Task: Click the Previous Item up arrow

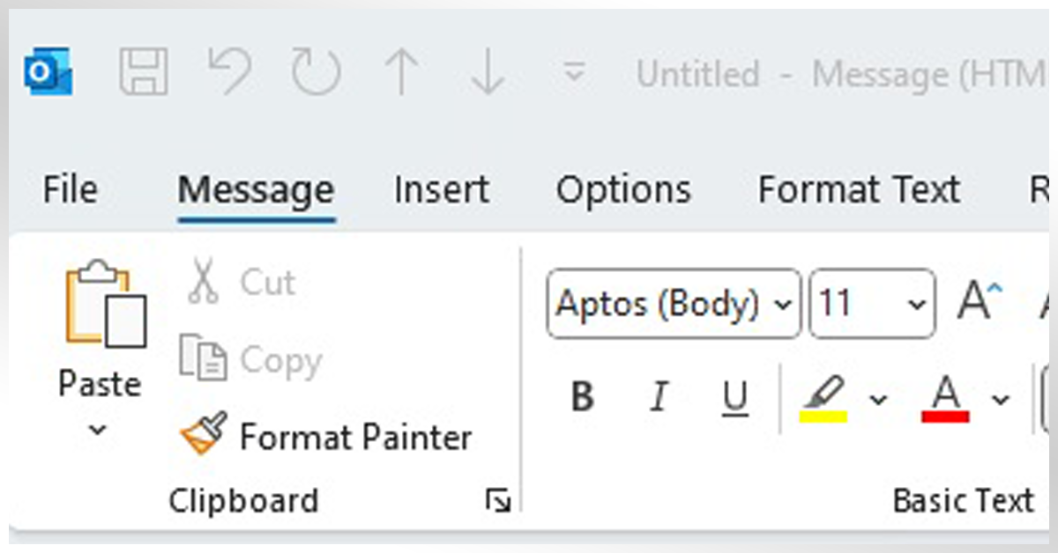Action: click(x=401, y=72)
